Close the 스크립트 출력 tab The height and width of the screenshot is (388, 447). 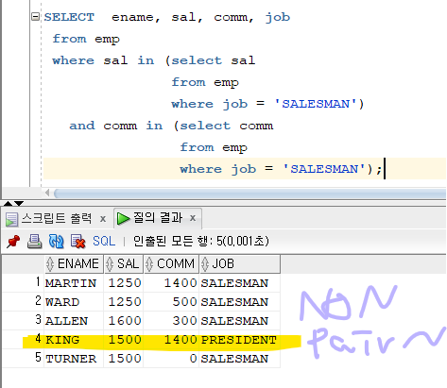point(103,219)
